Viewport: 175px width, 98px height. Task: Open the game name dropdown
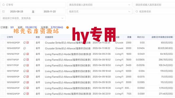click(x=100, y=5)
